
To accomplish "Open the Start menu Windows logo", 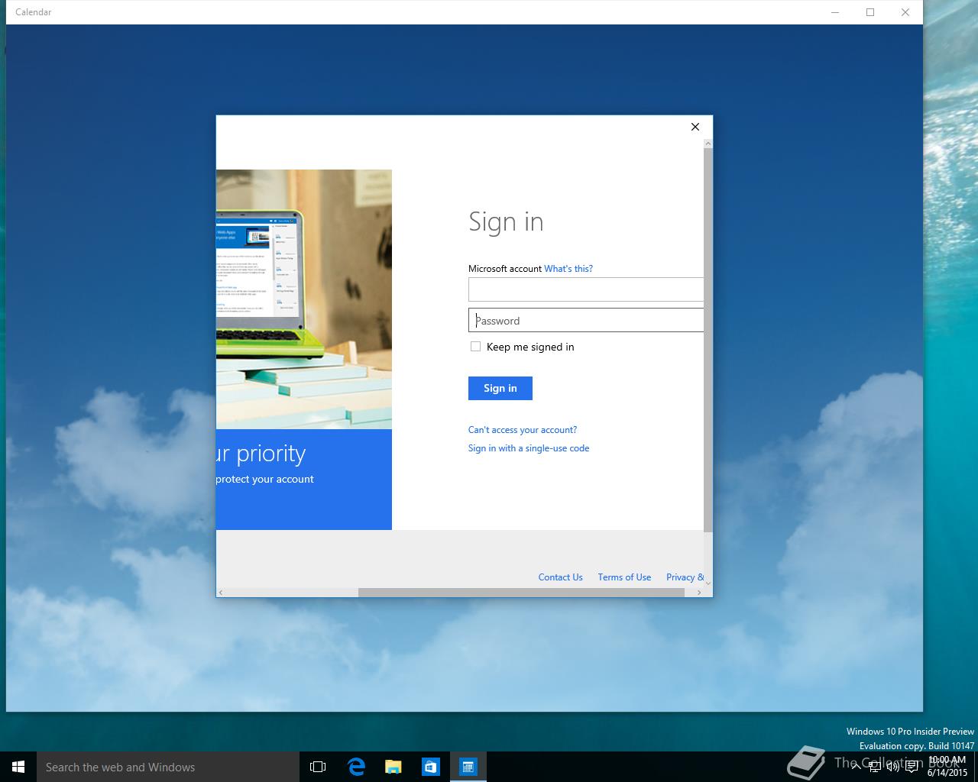I will pos(18,767).
